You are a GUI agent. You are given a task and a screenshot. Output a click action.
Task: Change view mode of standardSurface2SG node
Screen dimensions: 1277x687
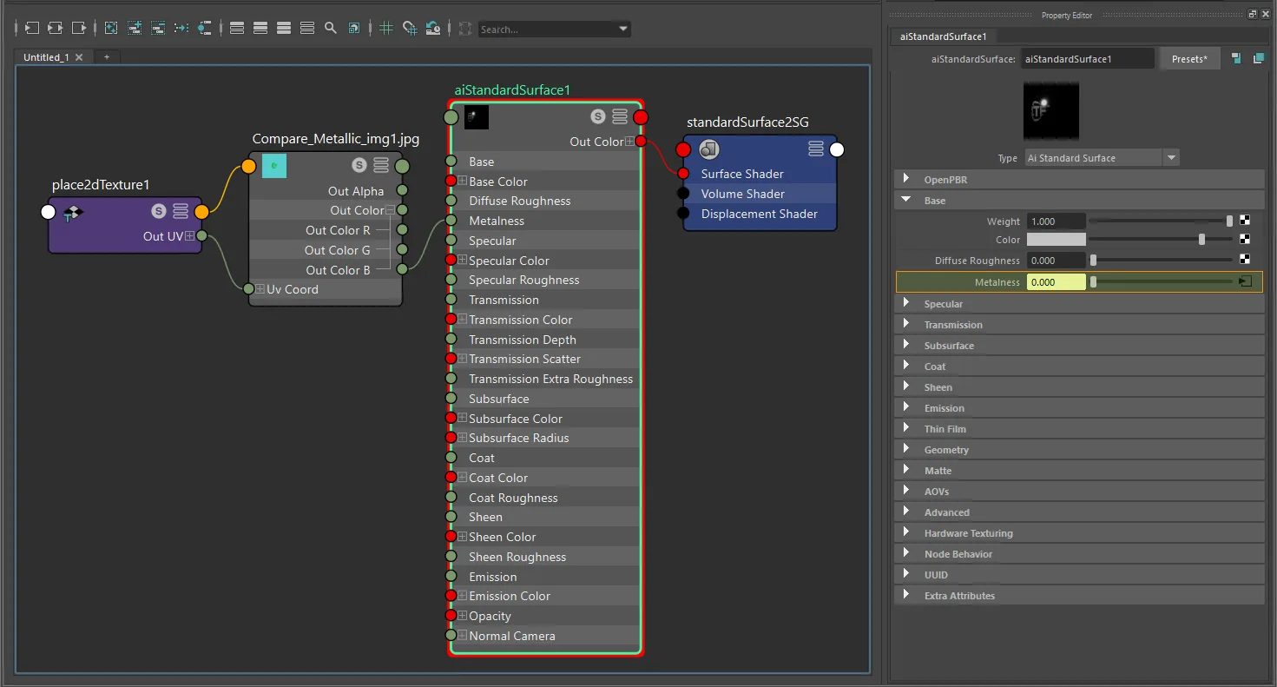(816, 149)
